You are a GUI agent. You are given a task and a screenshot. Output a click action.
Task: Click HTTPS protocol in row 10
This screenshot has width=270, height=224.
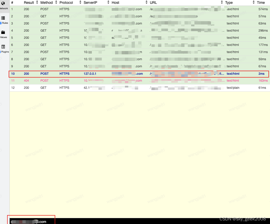pyautogui.click(x=64, y=74)
